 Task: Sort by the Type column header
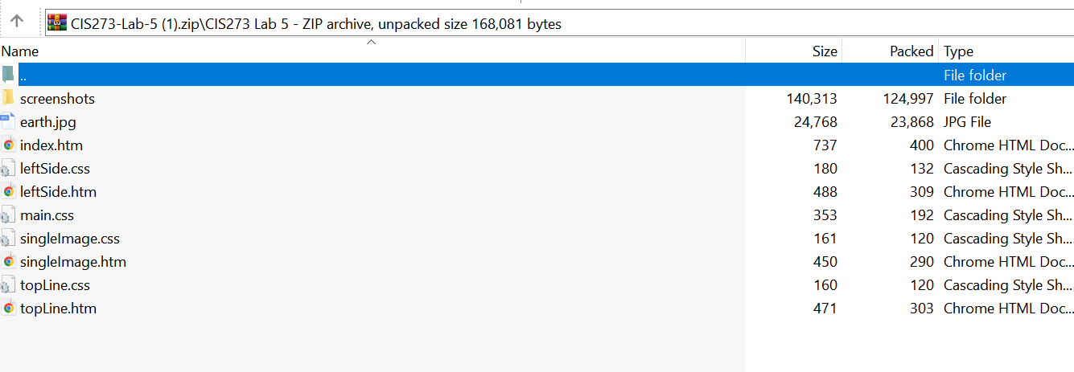(958, 51)
